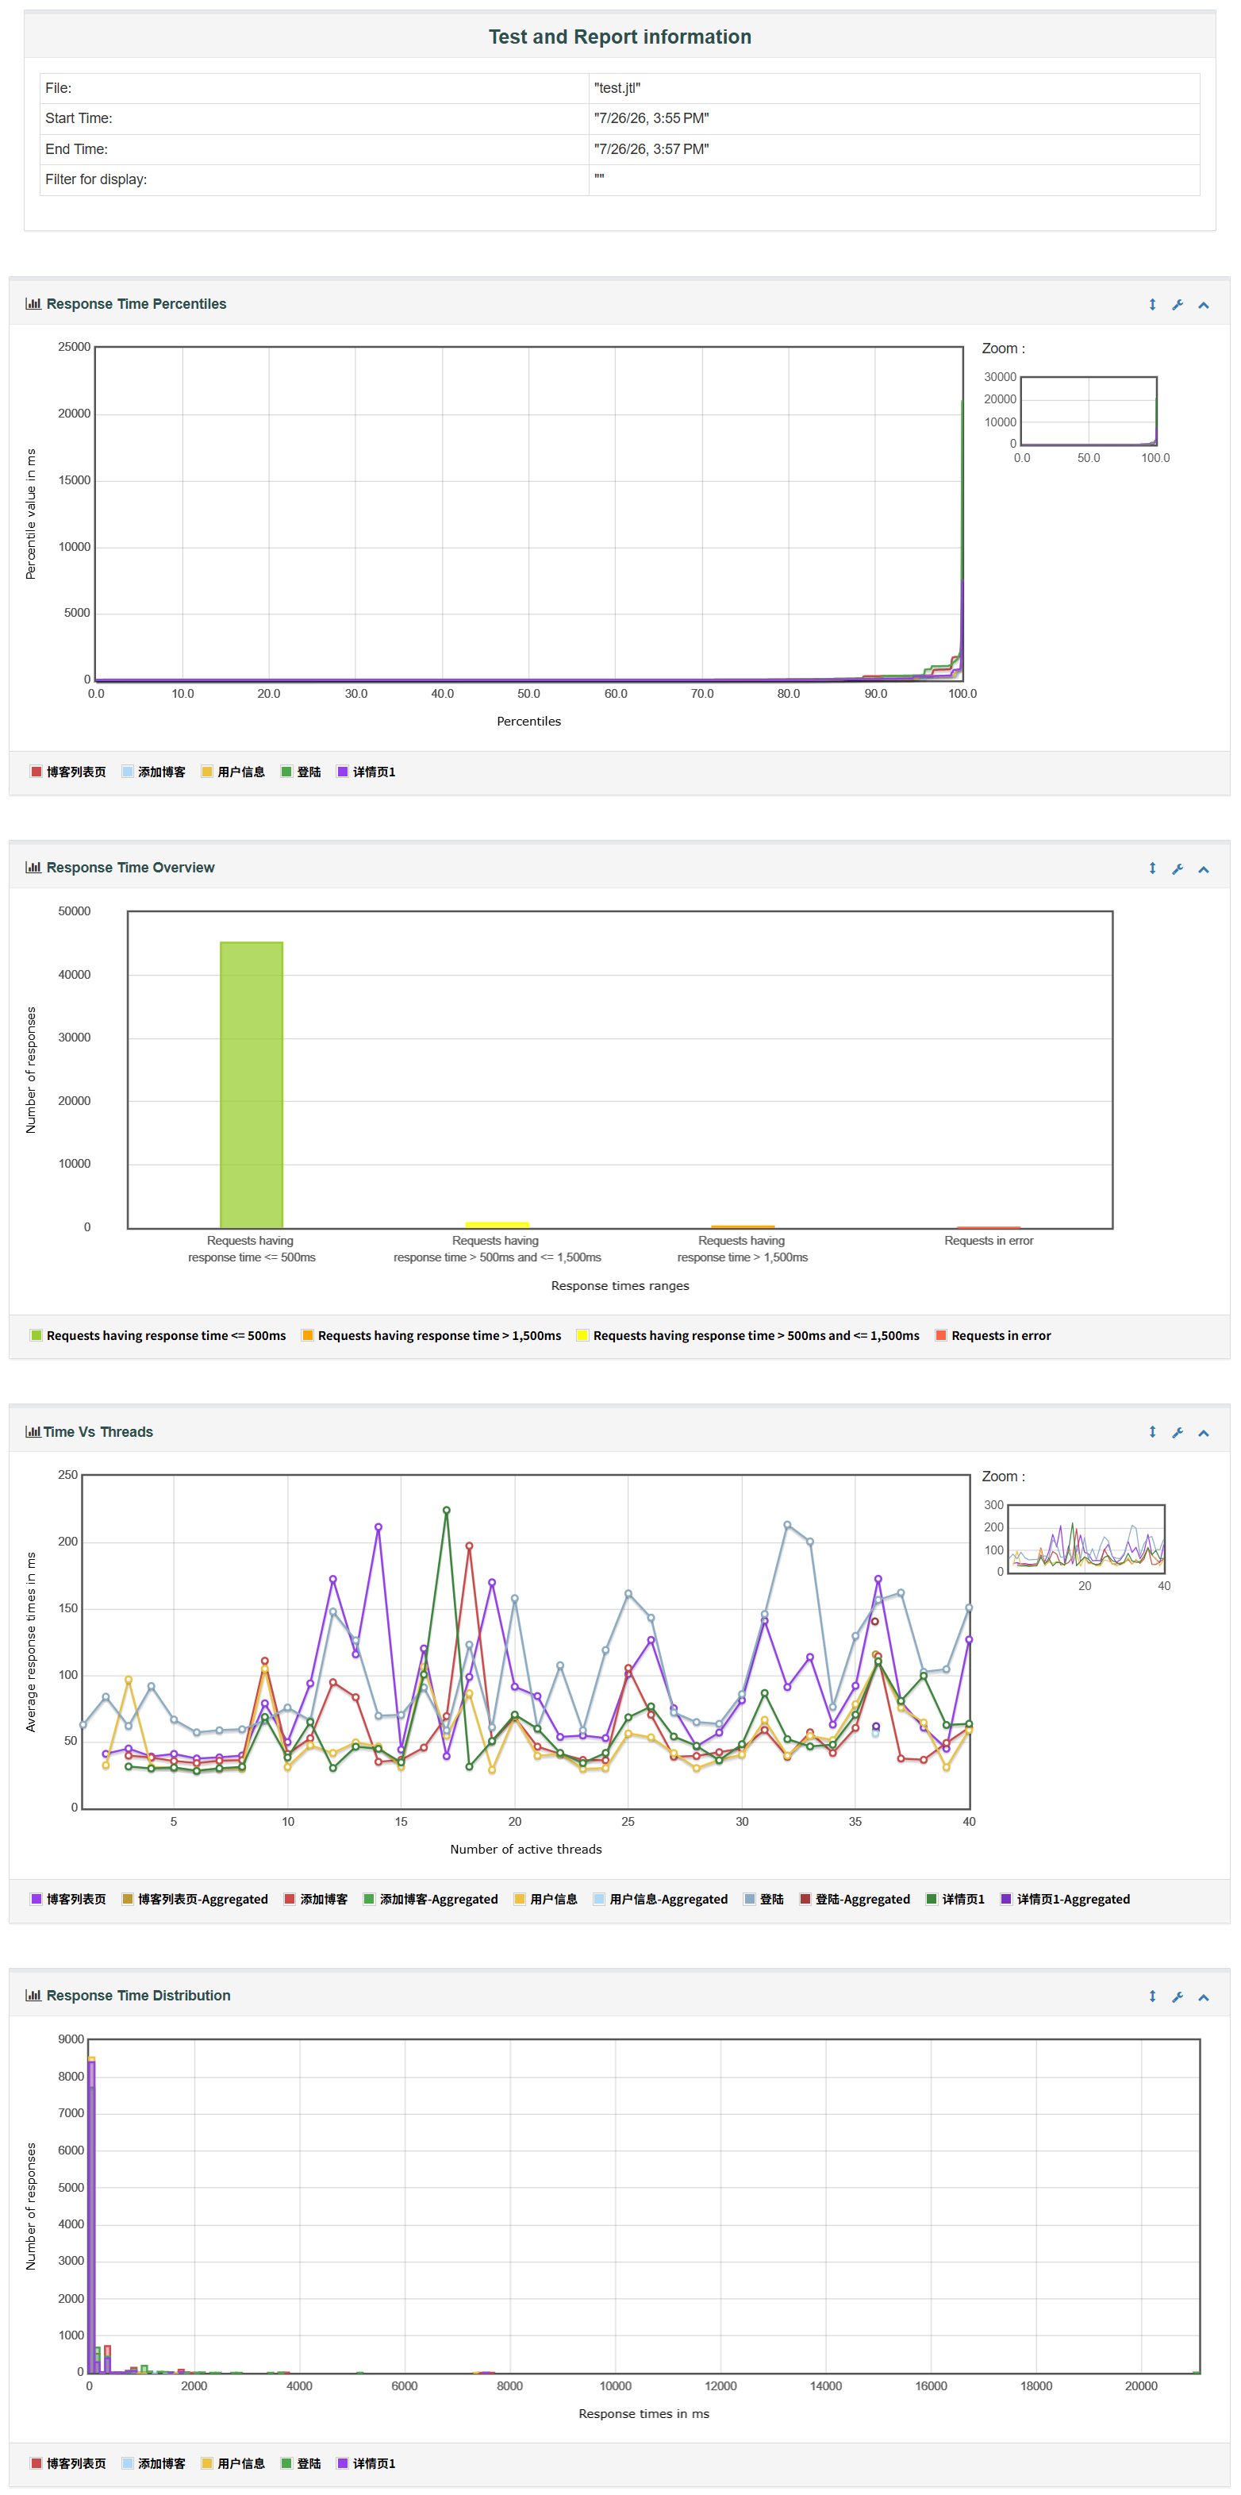The image size is (1241, 2495).
Task: Click the 'Time Vs Threads' panel title
Action: [98, 1431]
